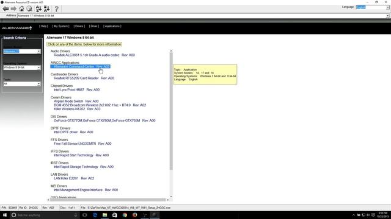The image size is (391, 219).
Task: Open the Address bar dropdown arrow
Action: click(387, 16)
